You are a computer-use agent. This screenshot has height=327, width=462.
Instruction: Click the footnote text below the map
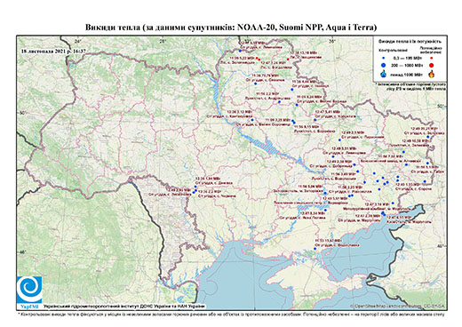tap(231, 314)
